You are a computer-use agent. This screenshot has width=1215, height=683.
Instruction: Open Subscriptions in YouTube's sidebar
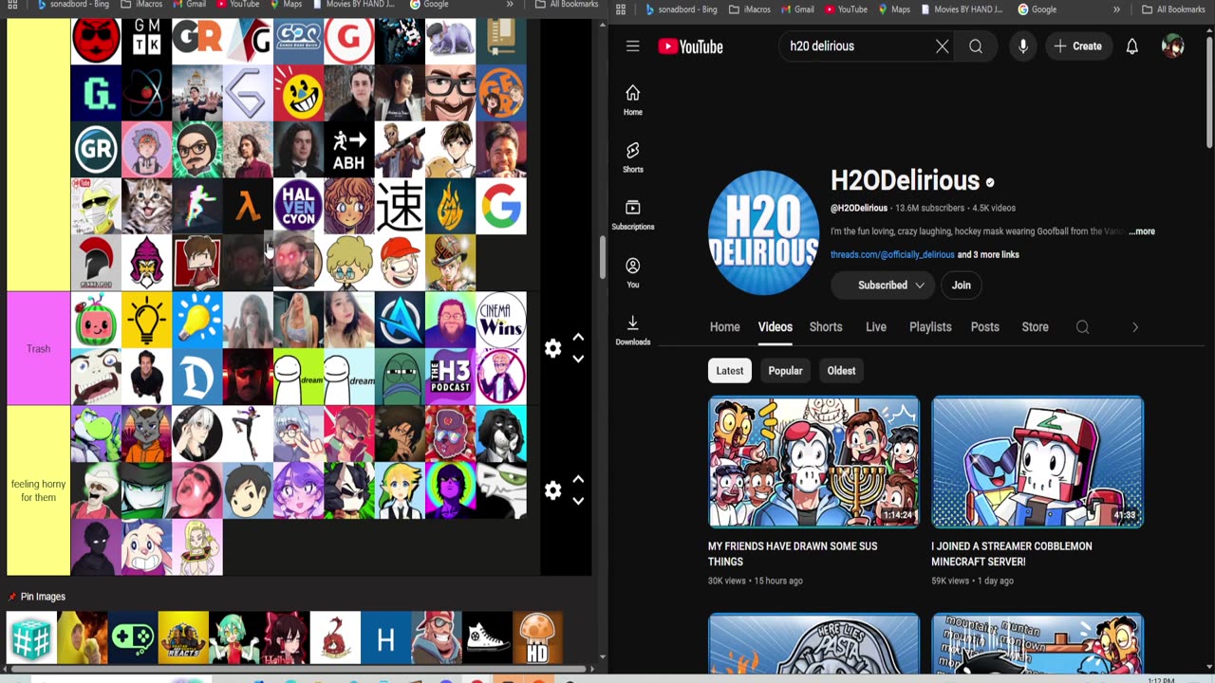pos(633,214)
